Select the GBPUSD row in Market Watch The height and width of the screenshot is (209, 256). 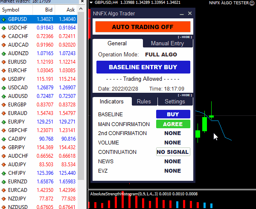click(x=38, y=19)
